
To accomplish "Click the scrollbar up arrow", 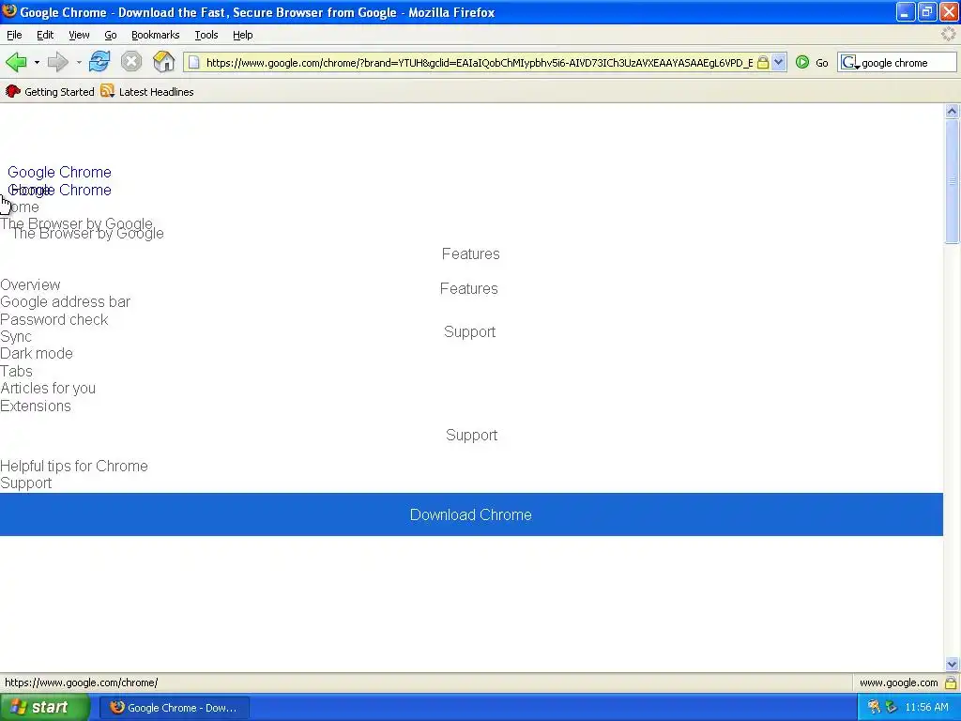I will point(952,111).
